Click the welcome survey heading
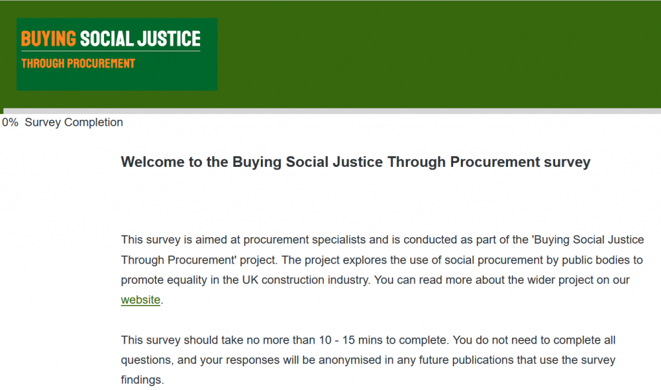 pyautogui.click(x=356, y=162)
